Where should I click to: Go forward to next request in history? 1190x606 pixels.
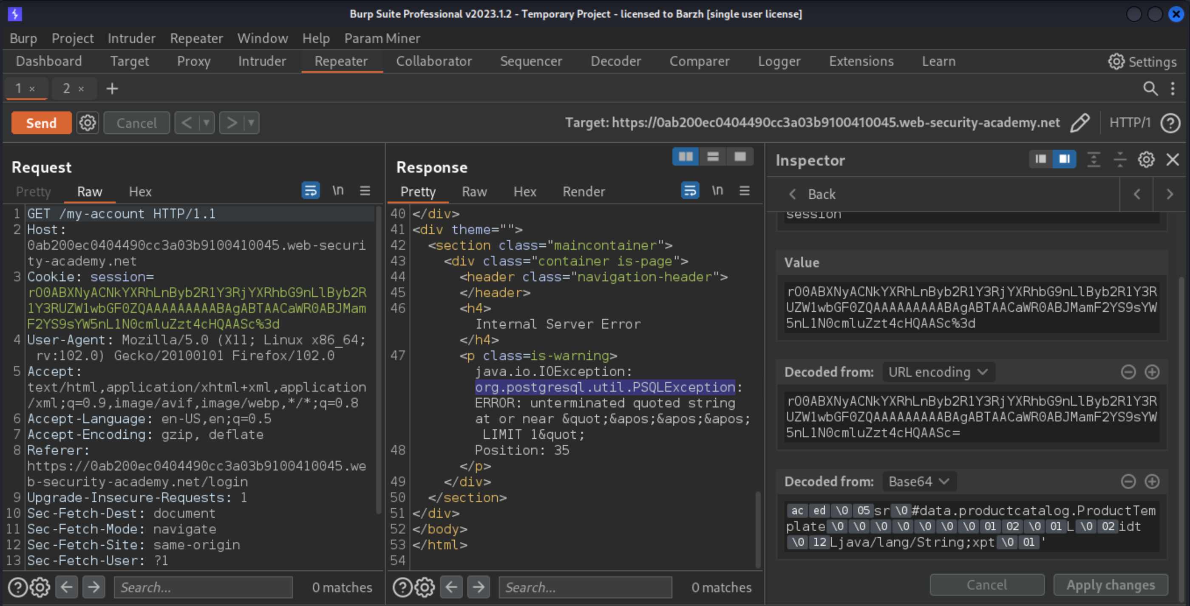pos(232,123)
